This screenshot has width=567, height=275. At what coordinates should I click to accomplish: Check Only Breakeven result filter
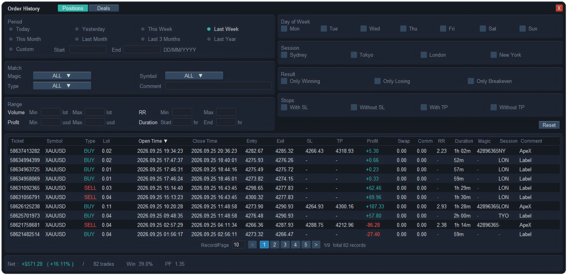pos(471,81)
